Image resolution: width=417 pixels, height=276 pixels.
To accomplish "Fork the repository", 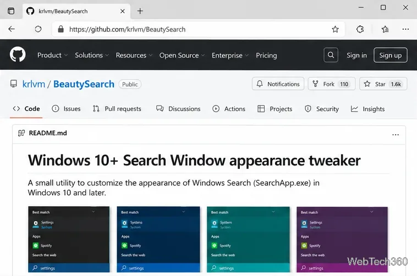I will pos(331,84).
